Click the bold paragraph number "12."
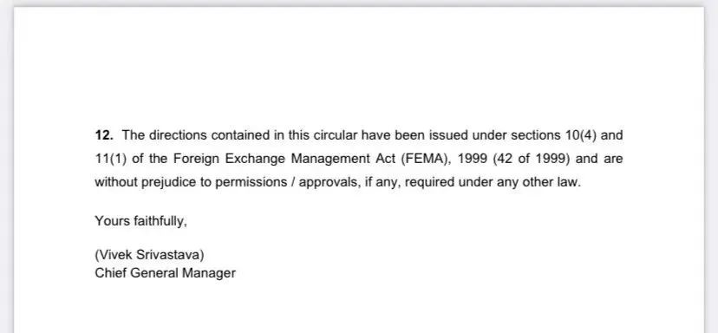 tap(104, 135)
